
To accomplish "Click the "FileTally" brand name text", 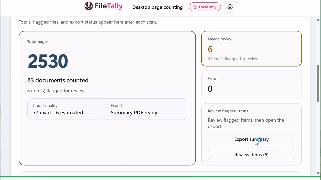I will 109,6.
